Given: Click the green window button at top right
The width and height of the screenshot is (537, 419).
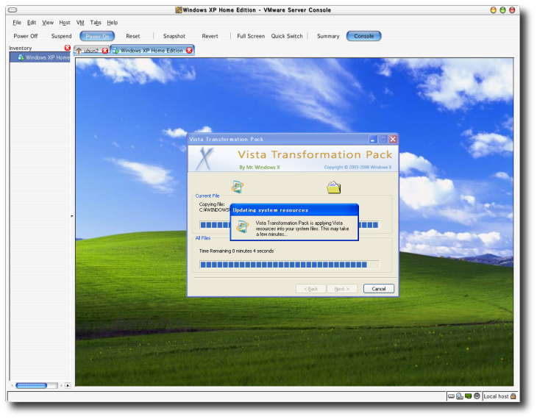Looking at the screenshot, I should point(502,10).
